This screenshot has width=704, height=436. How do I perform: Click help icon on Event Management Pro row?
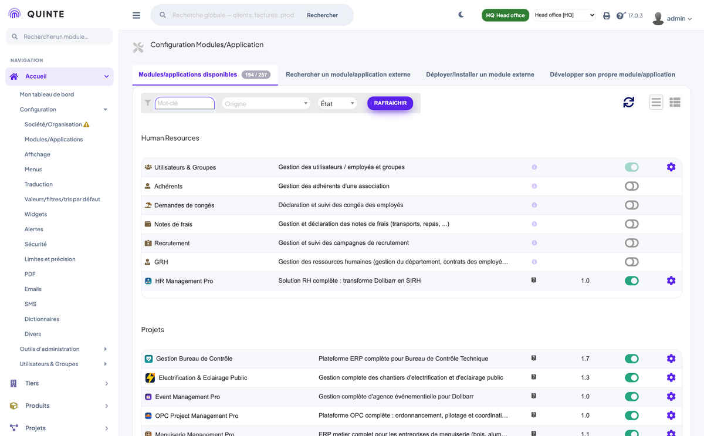point(534,396)
